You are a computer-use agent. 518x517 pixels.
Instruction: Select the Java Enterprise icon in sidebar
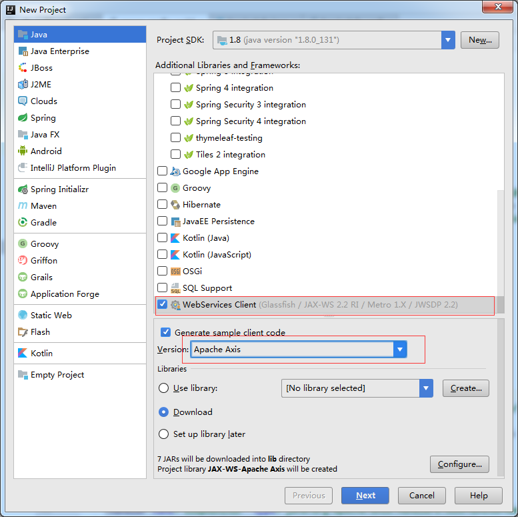pos(23,51)
